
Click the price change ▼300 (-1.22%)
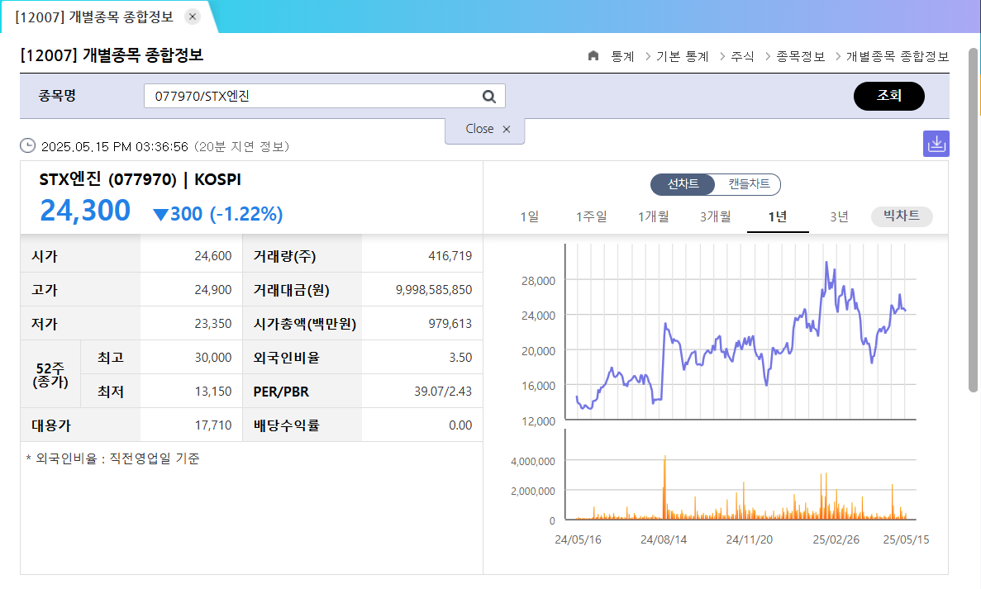[x=217, y=214]
